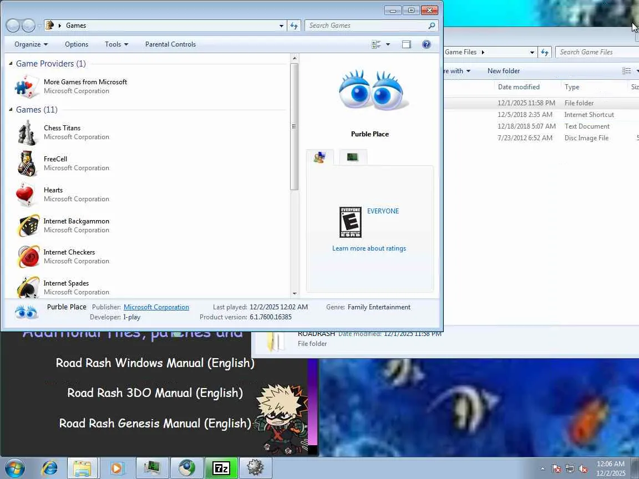Screen dimensions: 639x479
Task: Click the EVERYONE rating link
Action: 383,211
